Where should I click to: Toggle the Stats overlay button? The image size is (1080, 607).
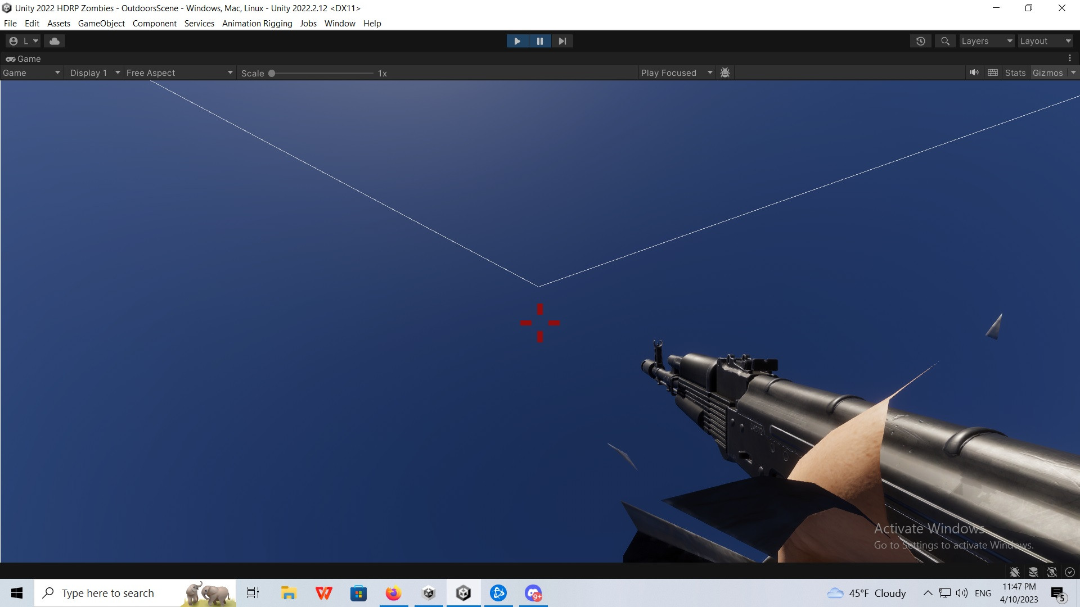(1015, 73)
